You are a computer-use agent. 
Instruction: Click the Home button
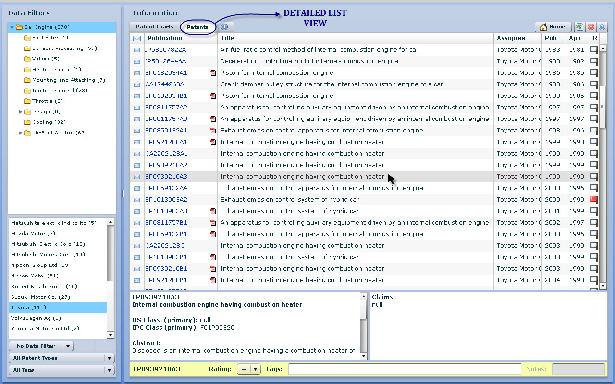pyautogui.click(x=553, y=27)
